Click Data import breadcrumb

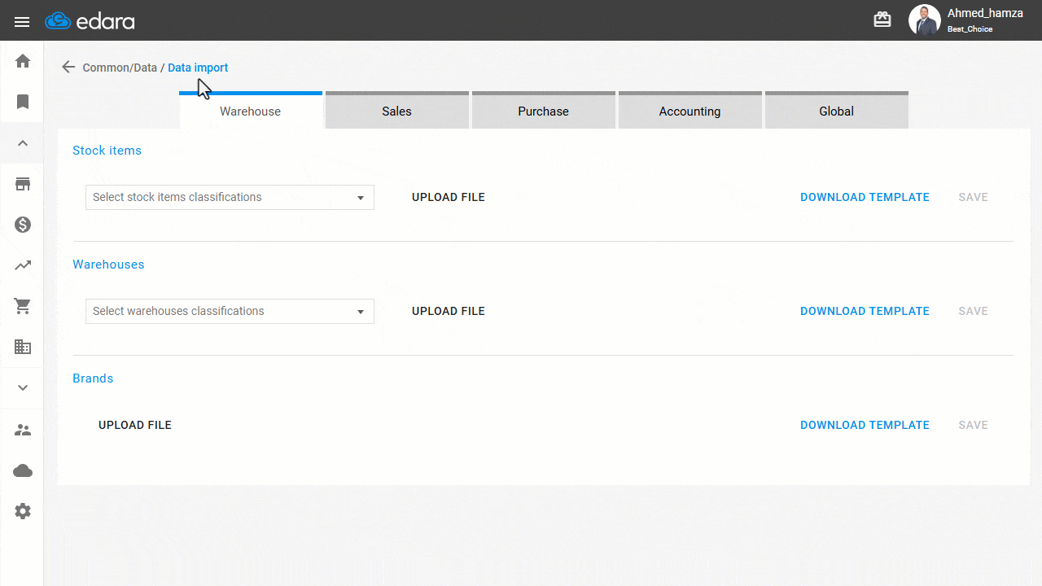198,68
